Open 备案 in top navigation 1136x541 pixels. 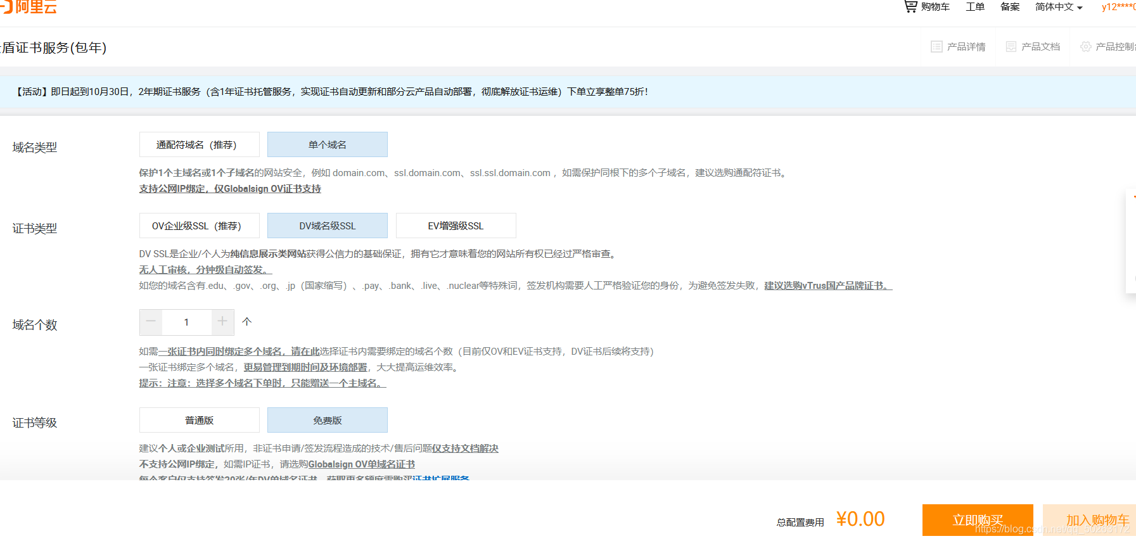[x=1010, y=7]
